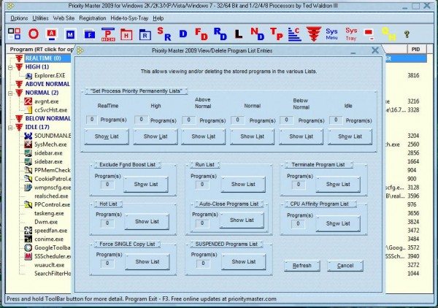Click the TP toolbar icon
Viewport: 438px width, 308px height.
(276, 34)
